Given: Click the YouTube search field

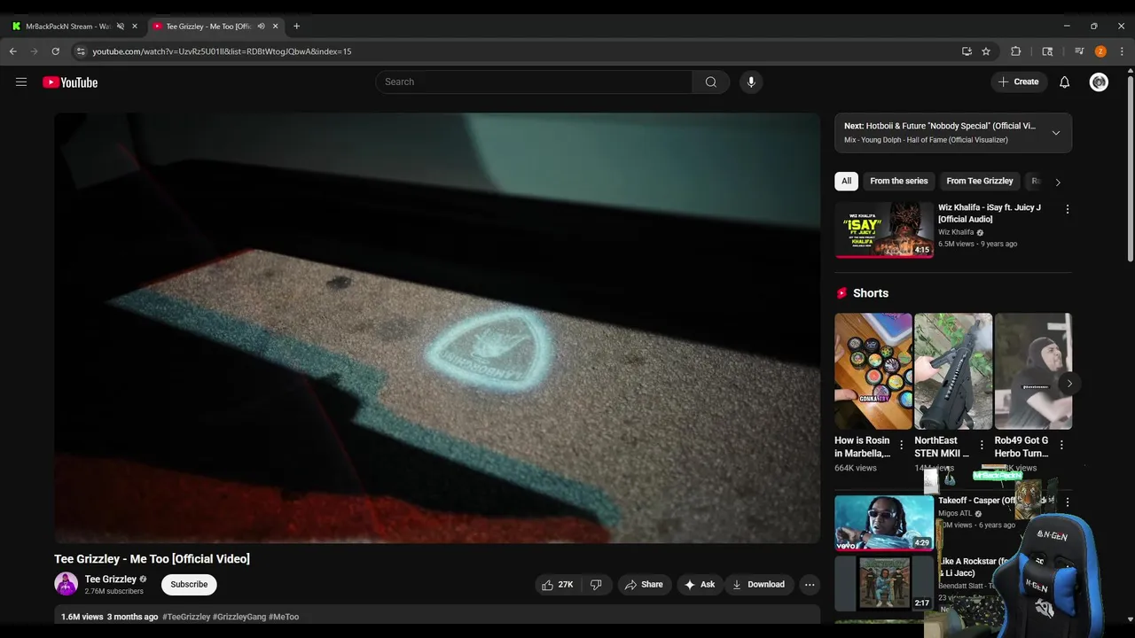Looking at the screenshot, I should (x=534, y=82).
